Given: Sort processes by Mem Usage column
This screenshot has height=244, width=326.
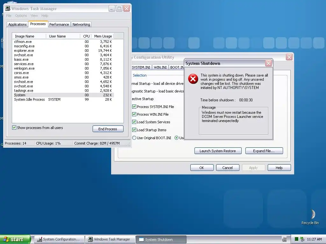Looking at the screenshot, I should (103, 36).
